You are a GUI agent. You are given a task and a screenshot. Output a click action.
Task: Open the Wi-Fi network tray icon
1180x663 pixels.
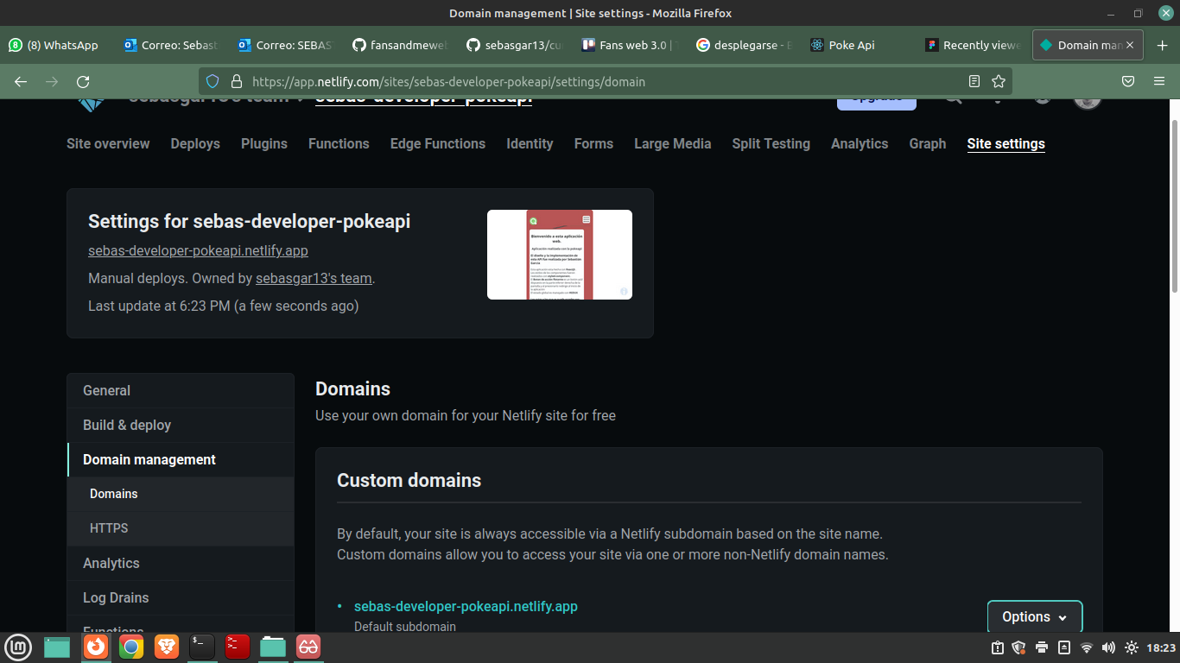click(x=1087, y=647)
